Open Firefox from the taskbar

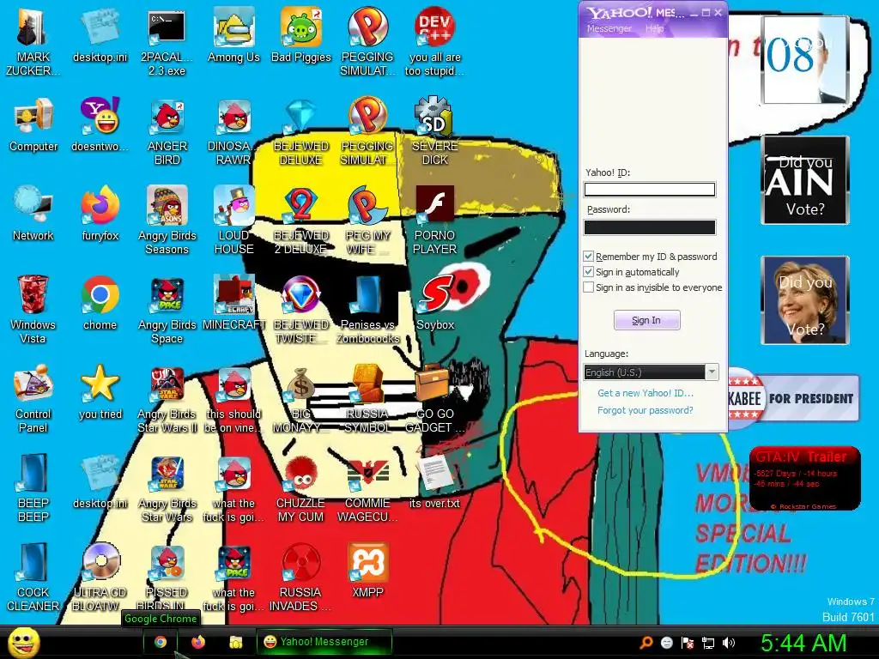[x=198, y=642]
